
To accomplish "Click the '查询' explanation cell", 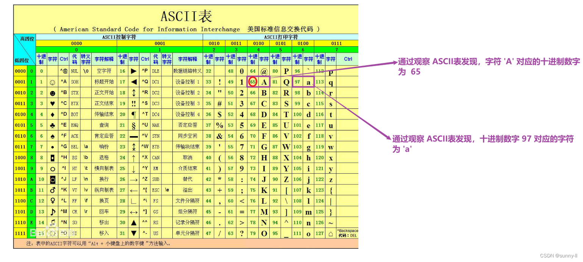I will point(104,125).
